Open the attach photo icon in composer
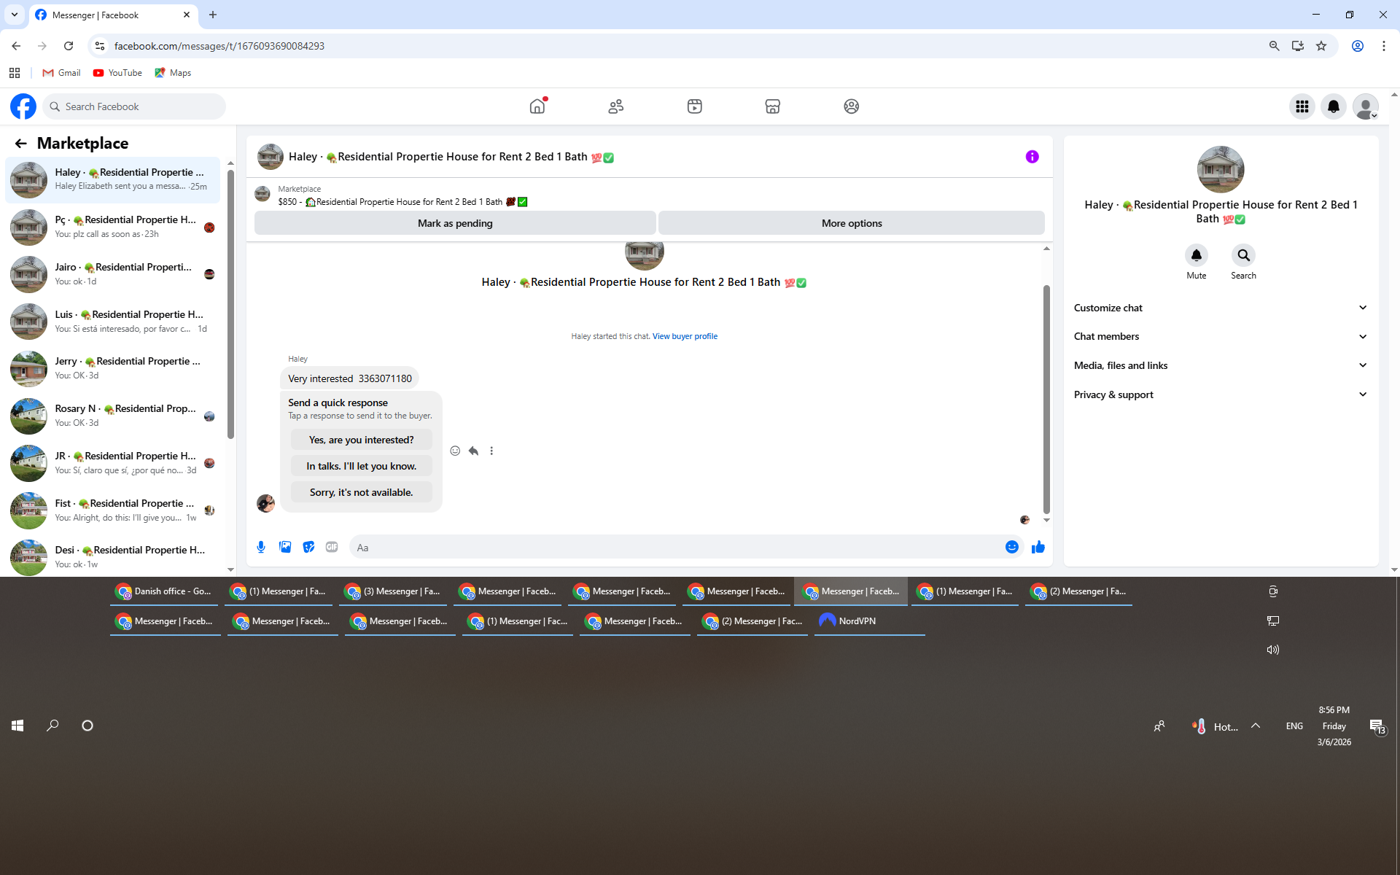 (x=285, y=547)
